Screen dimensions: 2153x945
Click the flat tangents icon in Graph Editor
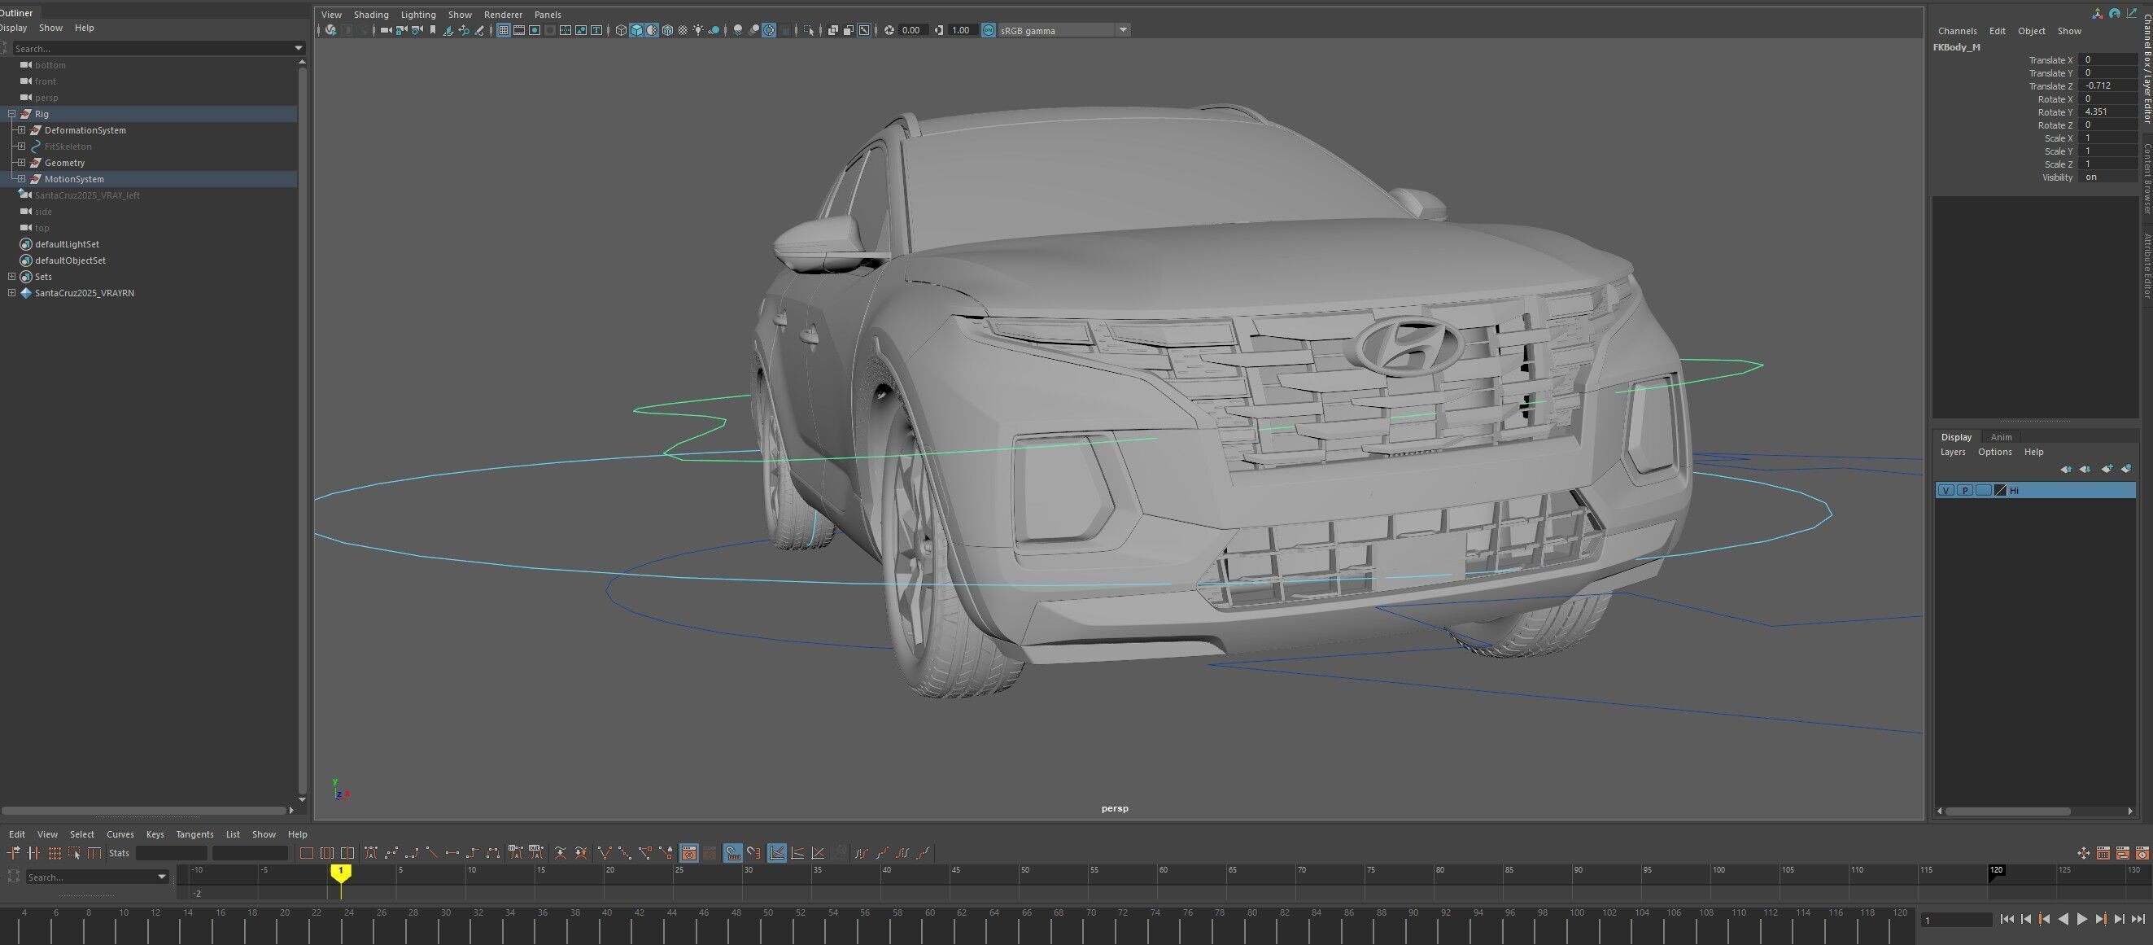tap(452, 853)
